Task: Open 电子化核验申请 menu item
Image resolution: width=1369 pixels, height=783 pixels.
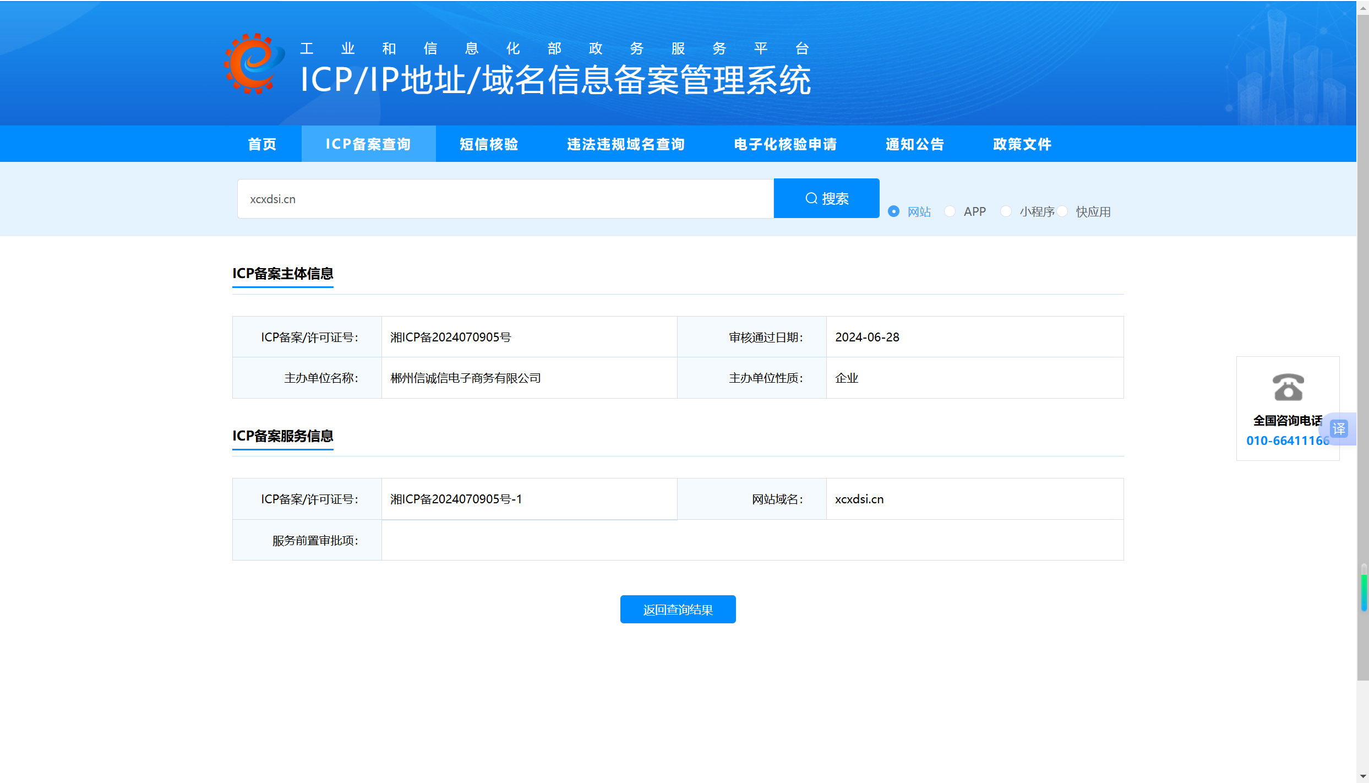Action: click(x=785, y=144)
